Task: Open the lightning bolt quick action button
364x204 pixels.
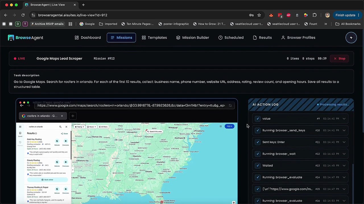Action: click(351, 38)
